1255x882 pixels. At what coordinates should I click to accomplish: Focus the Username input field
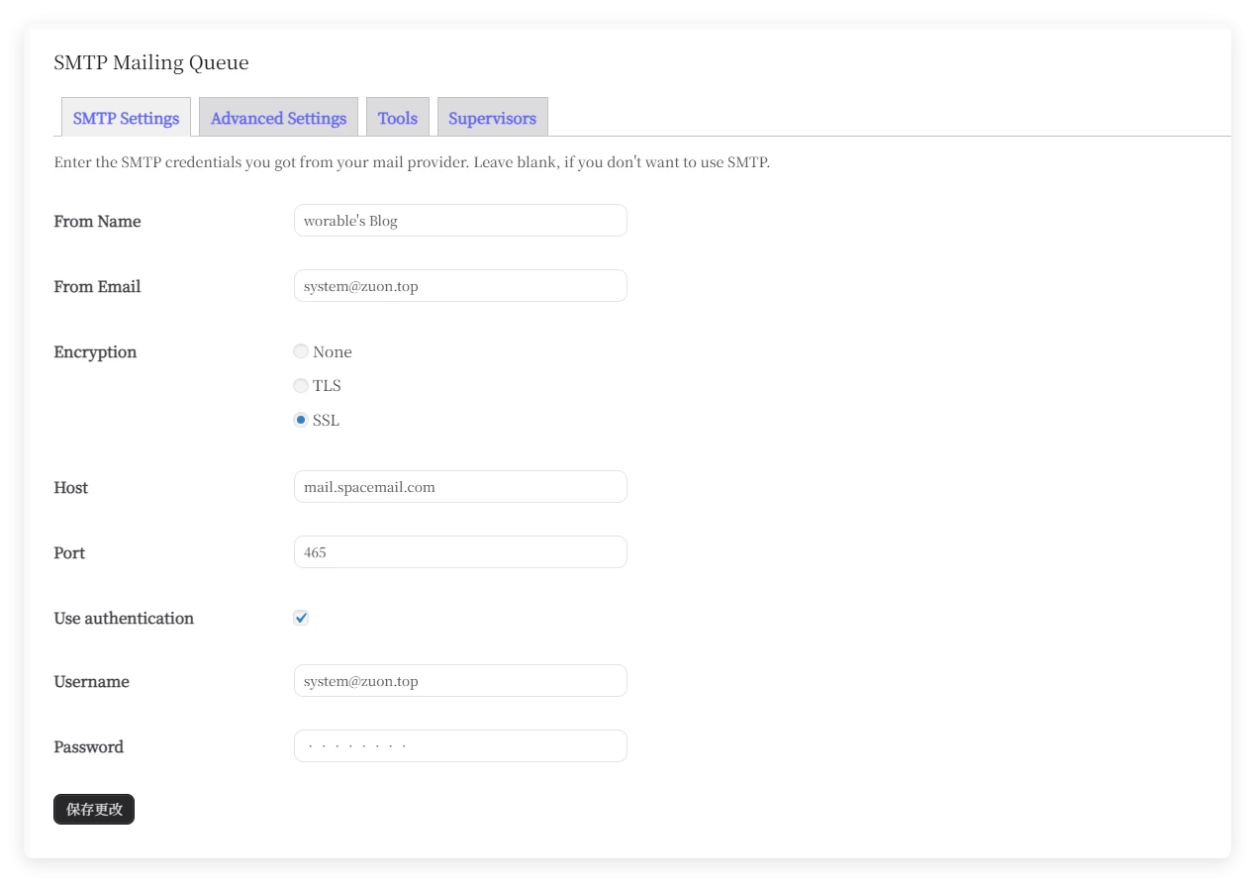coord(460,681)
